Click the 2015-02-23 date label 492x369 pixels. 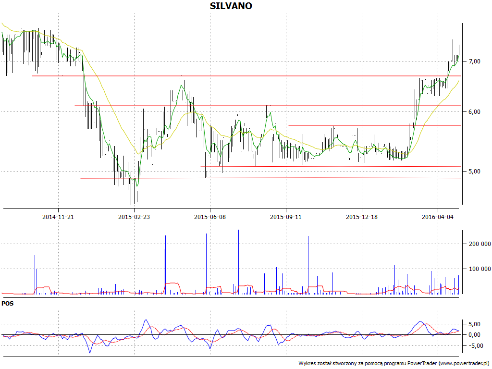pyautogui.click(x=134, y=217)
